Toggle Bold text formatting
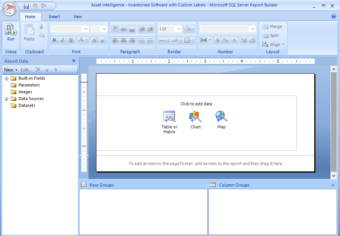Viewport: 340px width, 236px height. point(54,40)
